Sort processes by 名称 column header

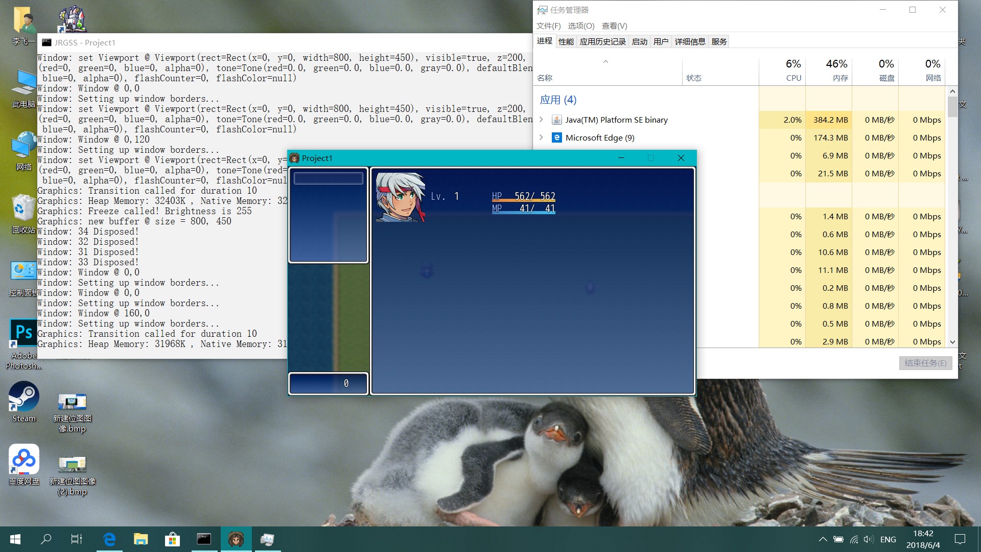[608, 71]
